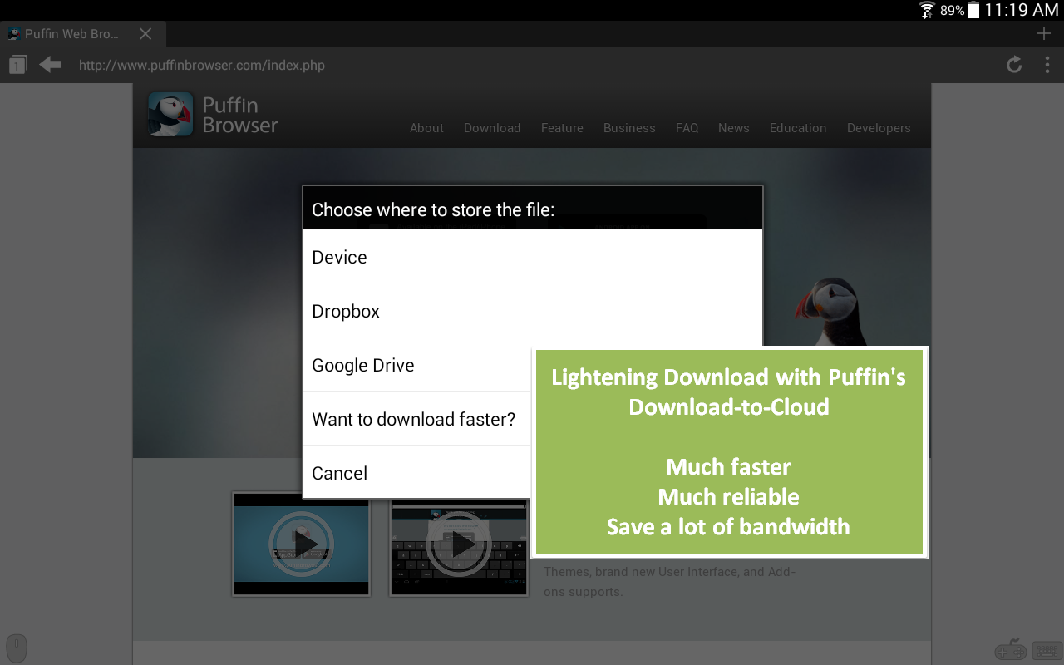This screenshot has width=1064, height=665.
Task: Click the Puffin Browser title text
Action: click(x=239, y=115)
